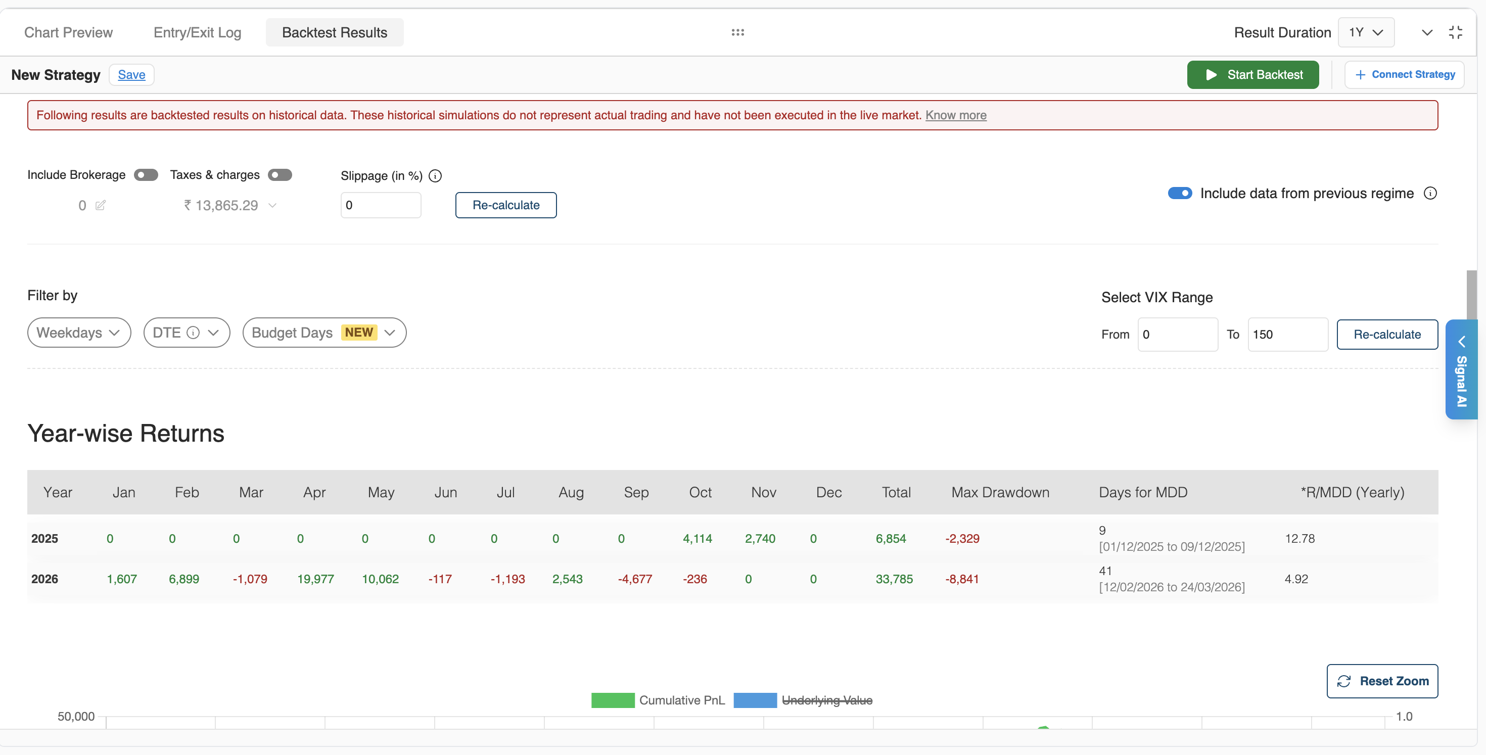
Task: Open the Know more link
Action: pos(955,115)
